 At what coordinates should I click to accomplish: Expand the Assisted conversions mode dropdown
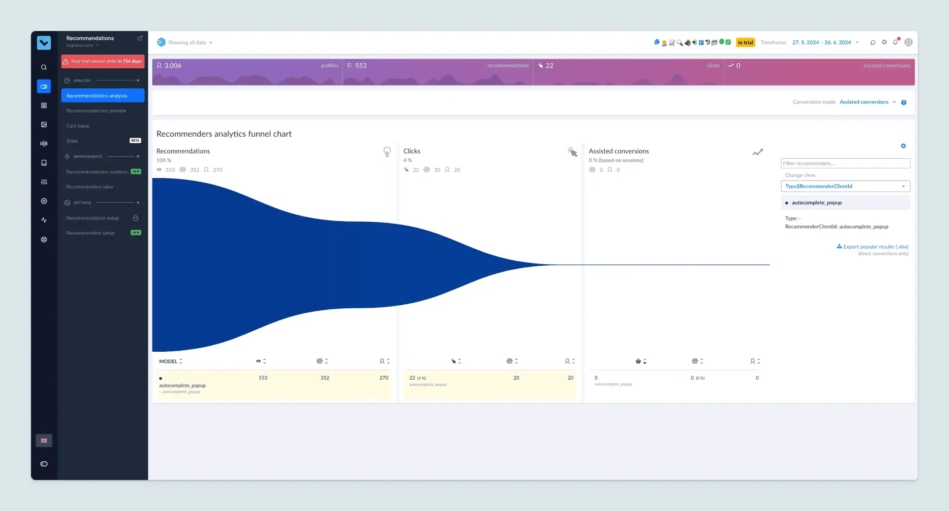[x=867, y=102]
